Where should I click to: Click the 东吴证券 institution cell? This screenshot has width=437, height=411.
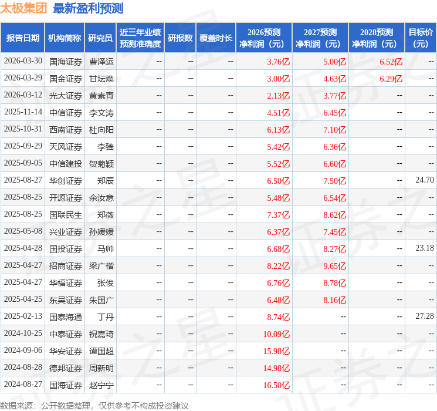pos(66,300)
